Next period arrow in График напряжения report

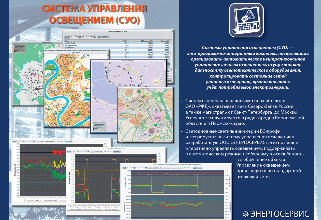coord(16,141)
